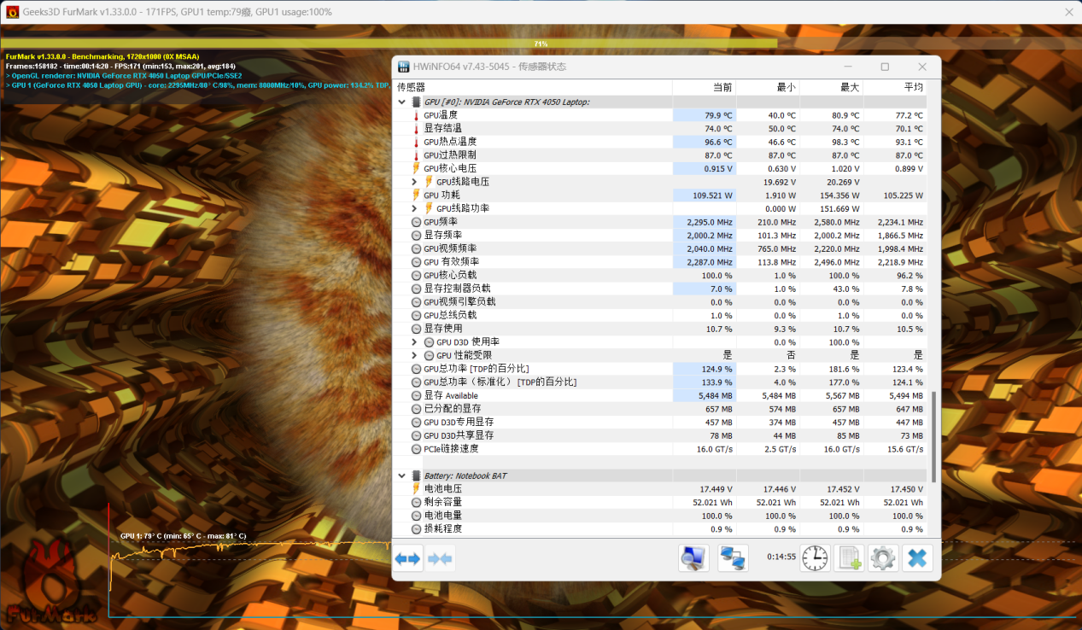
Task: Click the blue X close-sensors icon
Action: 917,558
